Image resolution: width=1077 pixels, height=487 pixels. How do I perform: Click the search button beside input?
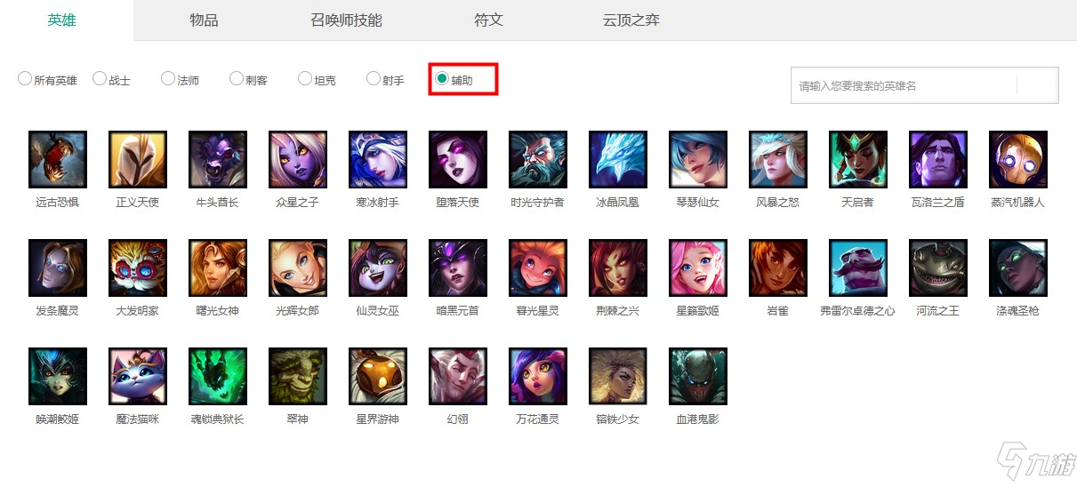[x=1038, y=85]
